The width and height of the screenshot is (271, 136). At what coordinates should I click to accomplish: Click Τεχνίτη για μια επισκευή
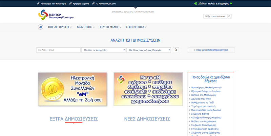203,106
